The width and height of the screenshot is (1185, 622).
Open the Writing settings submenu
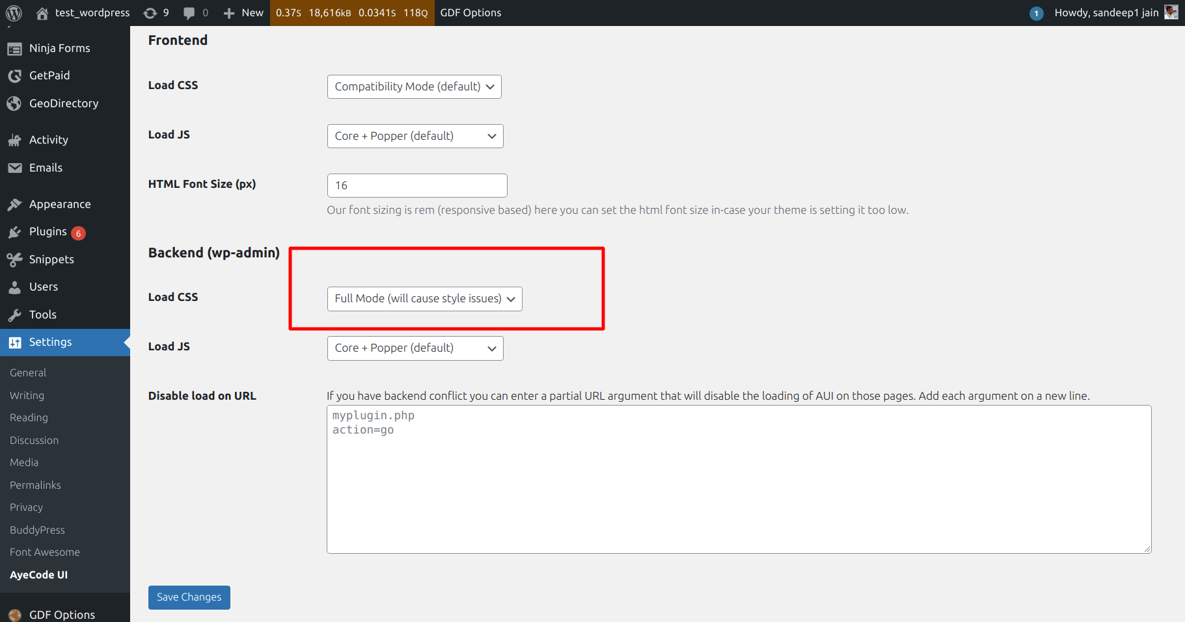point(27,395)
